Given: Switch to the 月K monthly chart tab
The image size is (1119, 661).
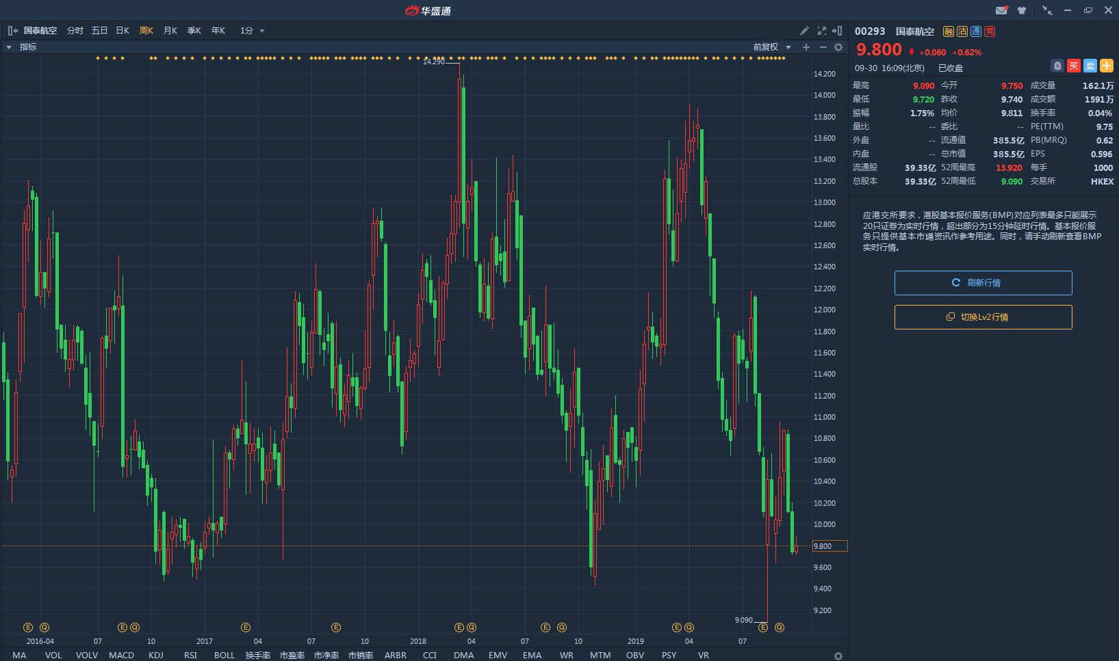Looking at the screenshot, I should pyautogui.click(x=170, y=31).
